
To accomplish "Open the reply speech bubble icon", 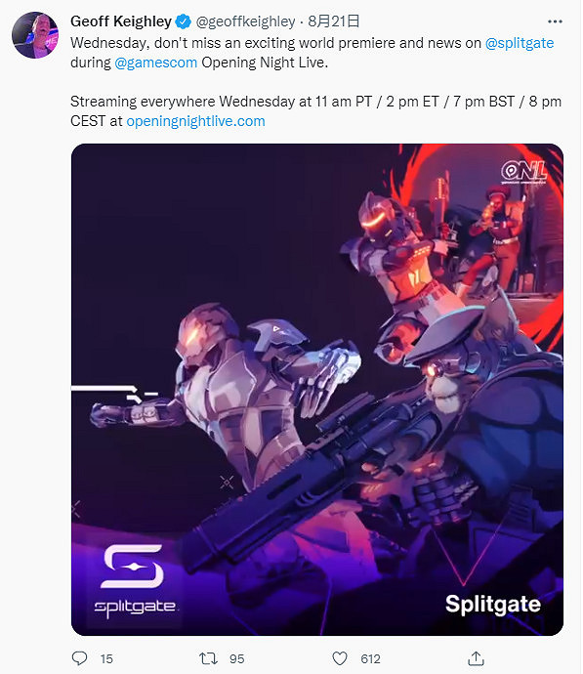I will click(x=79, y=658).
